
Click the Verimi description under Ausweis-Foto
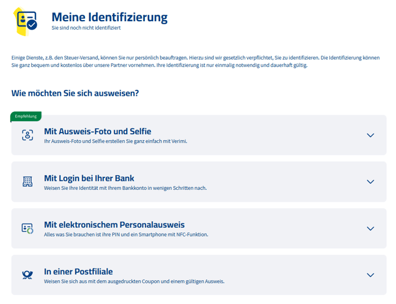tap(115, 141)
